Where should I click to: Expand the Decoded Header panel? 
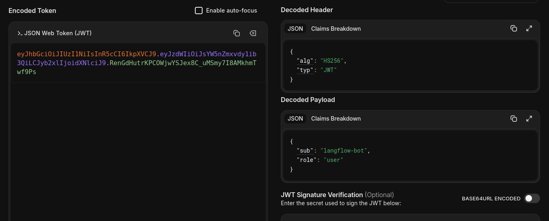pos(529,28)
